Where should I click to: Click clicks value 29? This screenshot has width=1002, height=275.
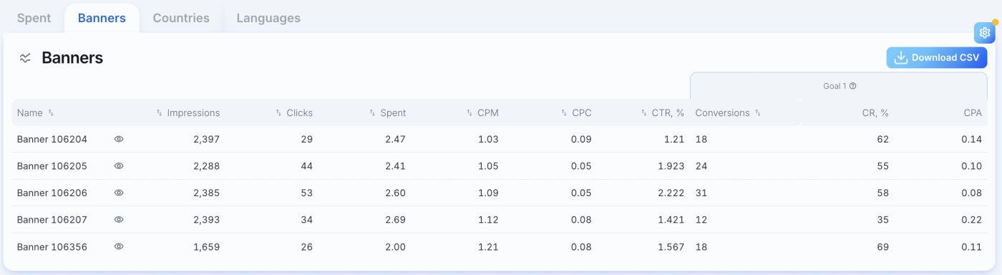click(306, 139)
